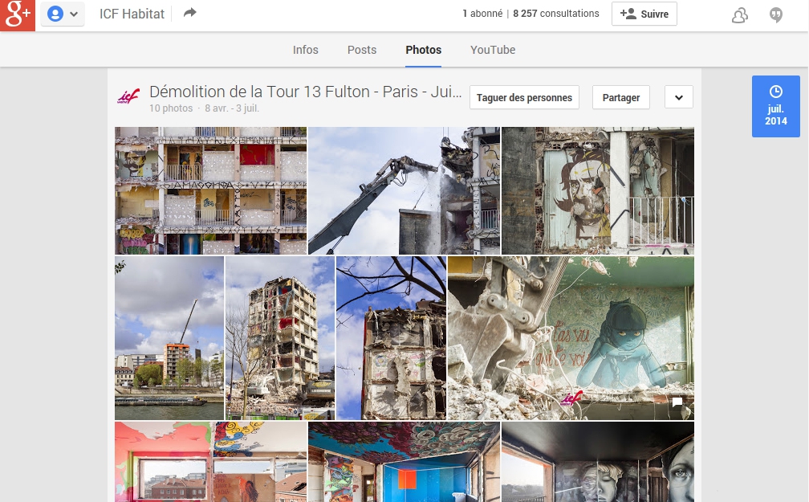Open the notifications people icon
The width and height of the screenshot is (809, 502).
(740, 15)
